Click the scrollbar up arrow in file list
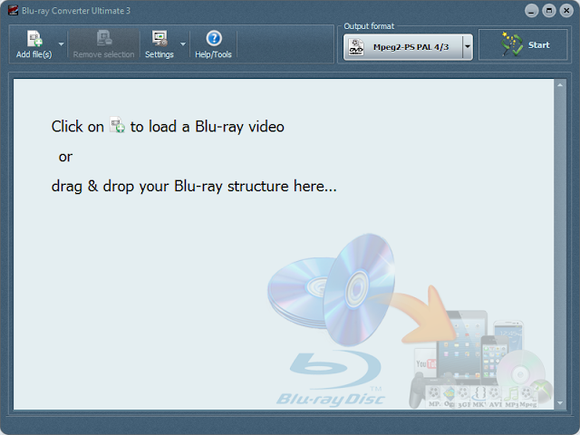The image size is (580, 435). click(x=560, y=85)
